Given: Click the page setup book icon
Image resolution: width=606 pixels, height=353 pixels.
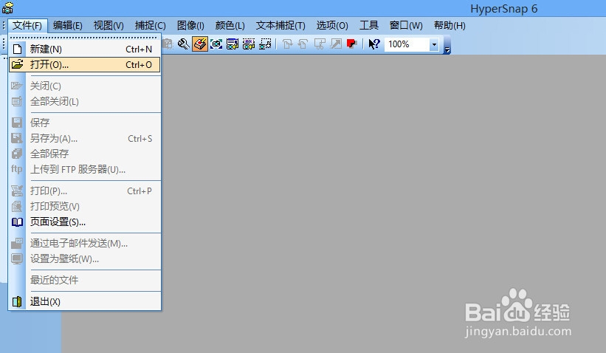Looking at the screenshot, I should point(17,222).
